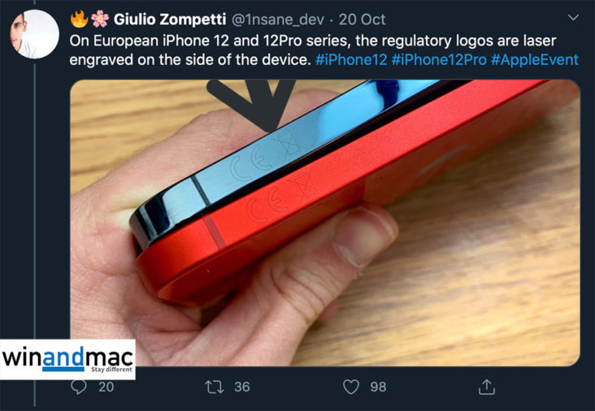Click the Giulio Zompetti display name
This screenshot has width=595, height=411.
[170, 19]
